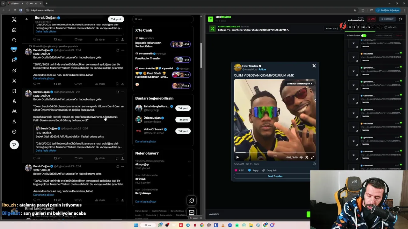
Task: Open the More circle icon in sidebar
Action: (x=14, y=132)
